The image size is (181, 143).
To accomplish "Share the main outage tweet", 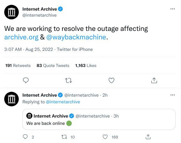I will (154, 80).
